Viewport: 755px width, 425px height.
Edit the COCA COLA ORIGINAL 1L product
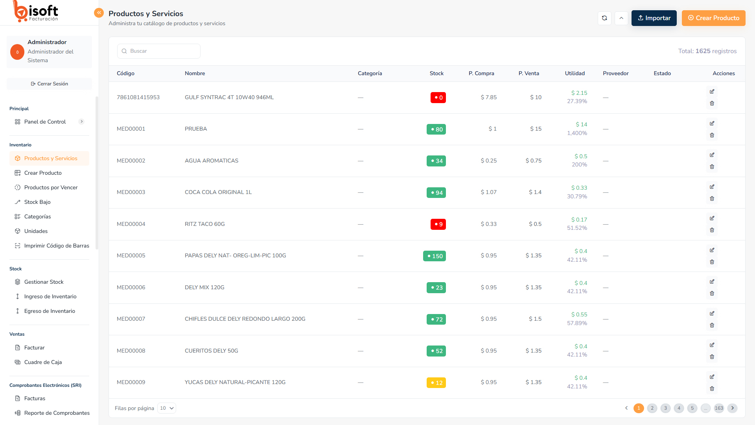tap(712, 187)
